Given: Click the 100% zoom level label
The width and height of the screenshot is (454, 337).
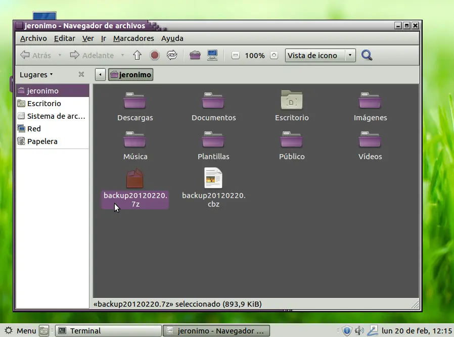Looking at the screenshot, I should 255,56.
